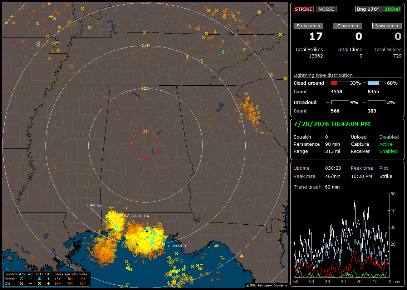Click the green date and time 7/28/2026 10:42:09 PM
407x290 pixels.
tap(332, 124)
